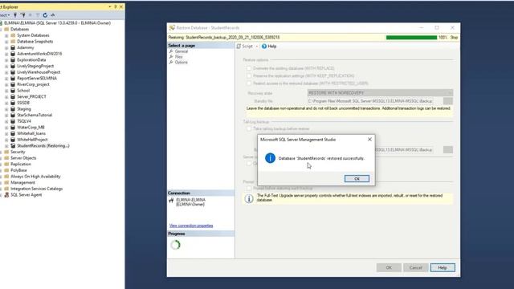Click the Script button in Restore dialog

(244, 47)
